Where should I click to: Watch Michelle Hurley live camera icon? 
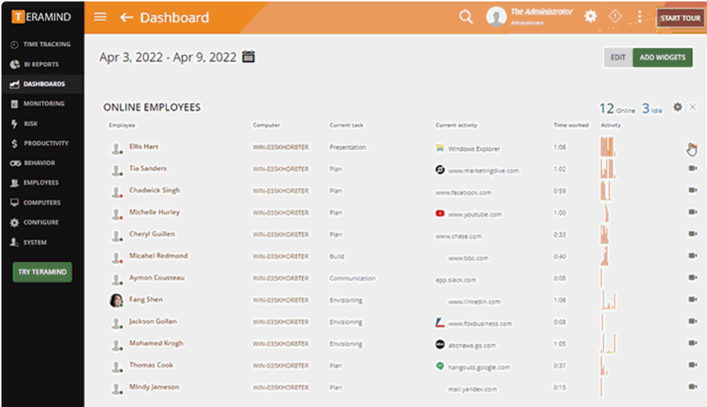pyautogui.click(x=692, y=212)
